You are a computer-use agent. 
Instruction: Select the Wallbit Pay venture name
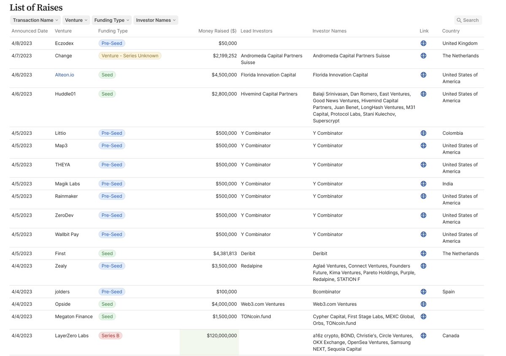click(67, 234)
